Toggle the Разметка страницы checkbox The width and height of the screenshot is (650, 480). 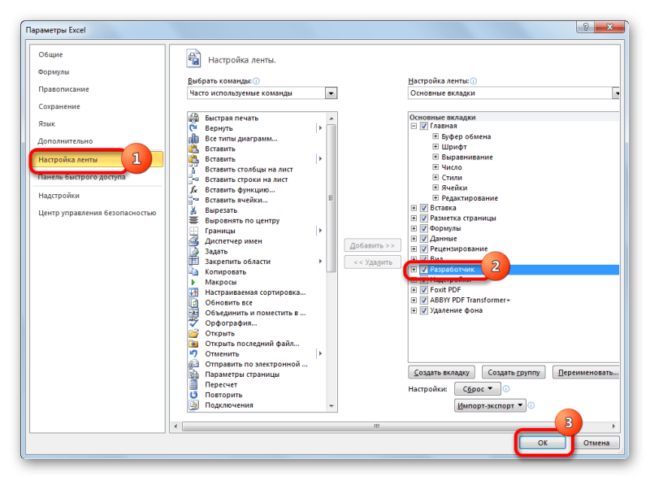click(423, 218)
